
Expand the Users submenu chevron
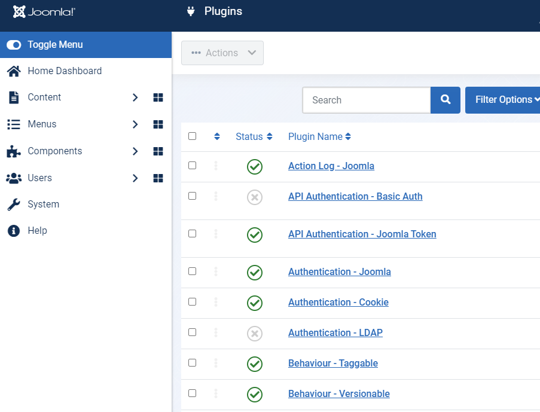pos(135,178)
